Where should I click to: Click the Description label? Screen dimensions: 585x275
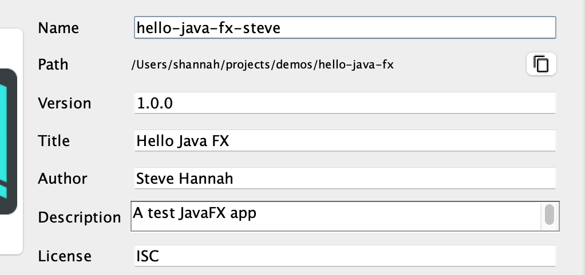pyautogui.click(x=79, y=217)
